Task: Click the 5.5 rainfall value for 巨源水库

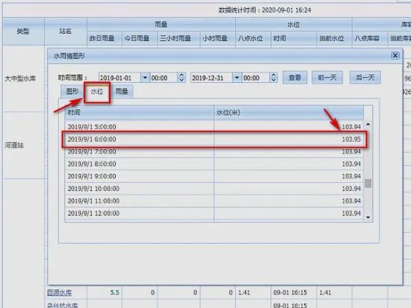Action: point(114,292)
